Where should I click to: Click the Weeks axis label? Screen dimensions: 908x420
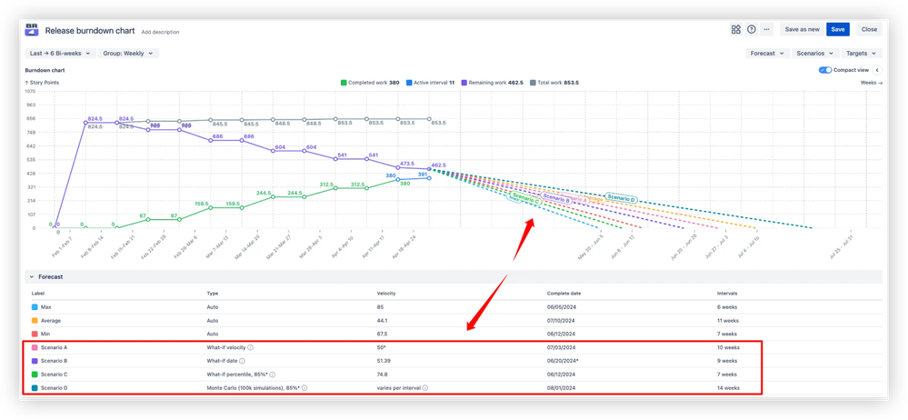872,83
